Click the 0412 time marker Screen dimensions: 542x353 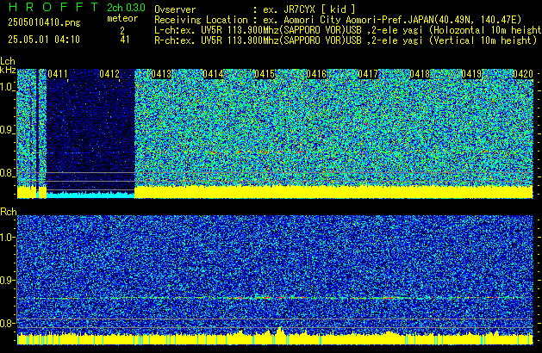coord(109,74)
